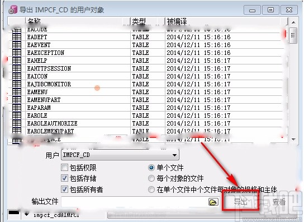
Task: Enable the 包括权限 checkbox
Action: click(64, 167)
